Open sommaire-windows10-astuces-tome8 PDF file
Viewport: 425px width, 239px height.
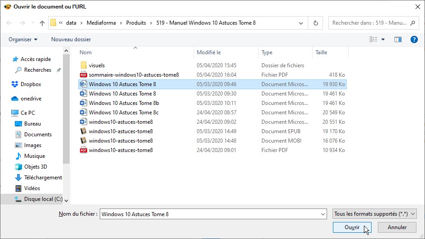[133, 75]
